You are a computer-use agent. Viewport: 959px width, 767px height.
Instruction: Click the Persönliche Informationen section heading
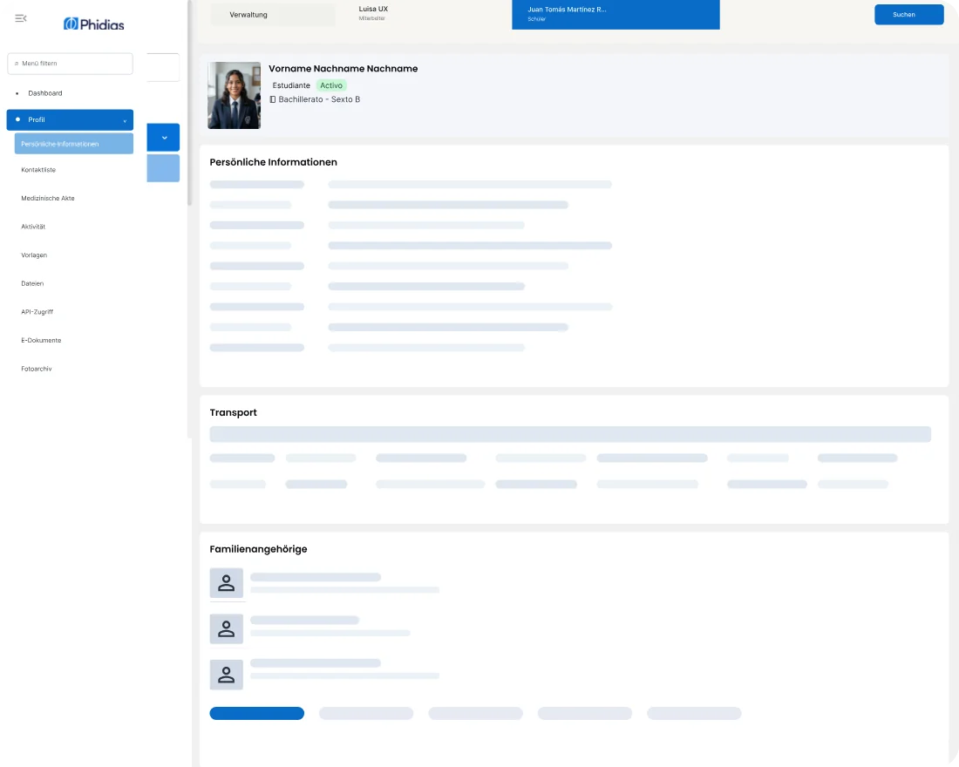(x=274, y=162)
